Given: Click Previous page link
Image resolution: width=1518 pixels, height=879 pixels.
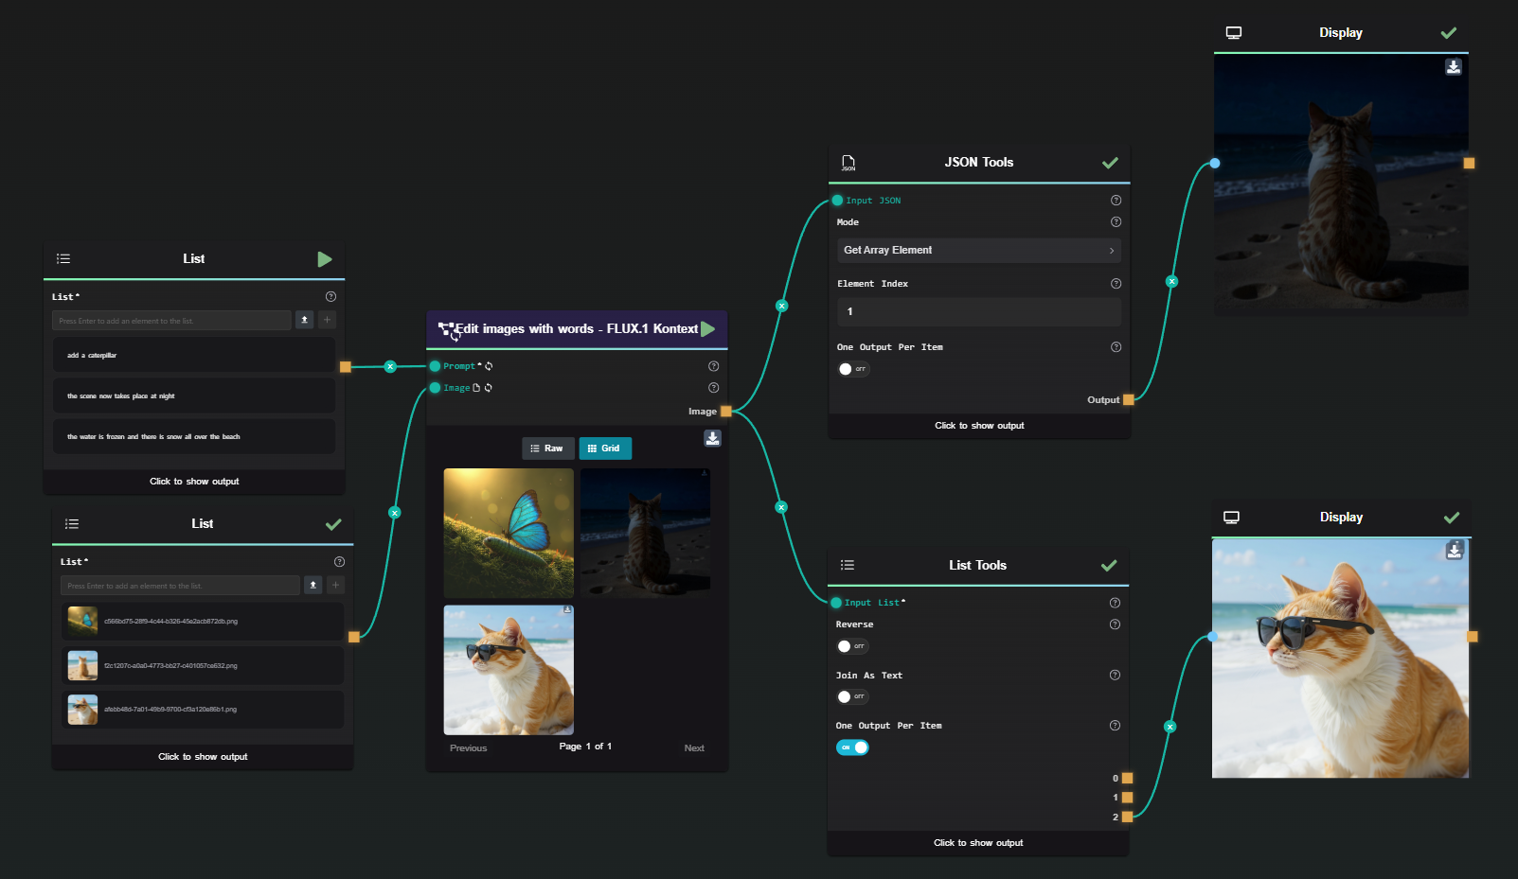Looking at the screenshot, I should (x=469, y=748).
